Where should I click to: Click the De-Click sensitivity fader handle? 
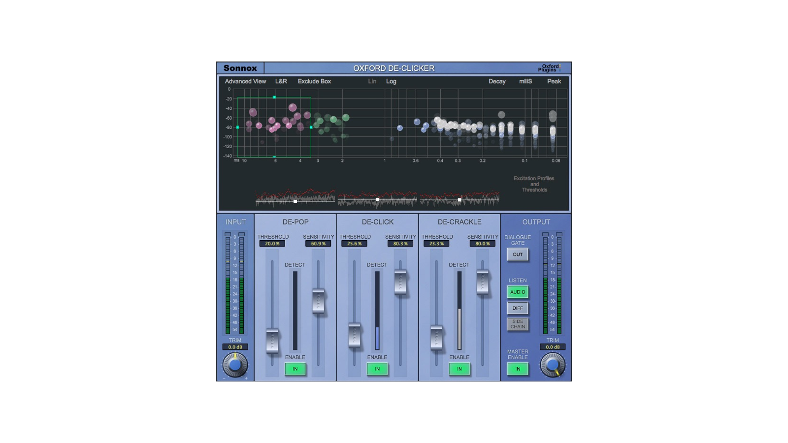click(400, 282)
